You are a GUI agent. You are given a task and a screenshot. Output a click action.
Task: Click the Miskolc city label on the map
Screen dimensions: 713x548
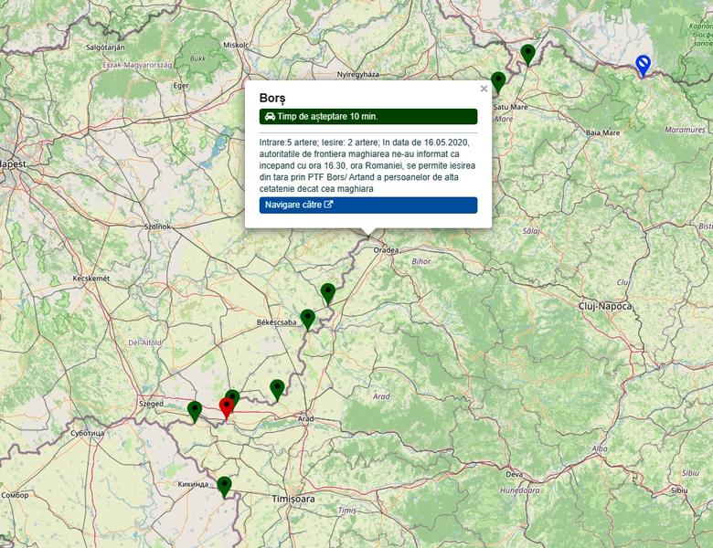coord(236,44)
